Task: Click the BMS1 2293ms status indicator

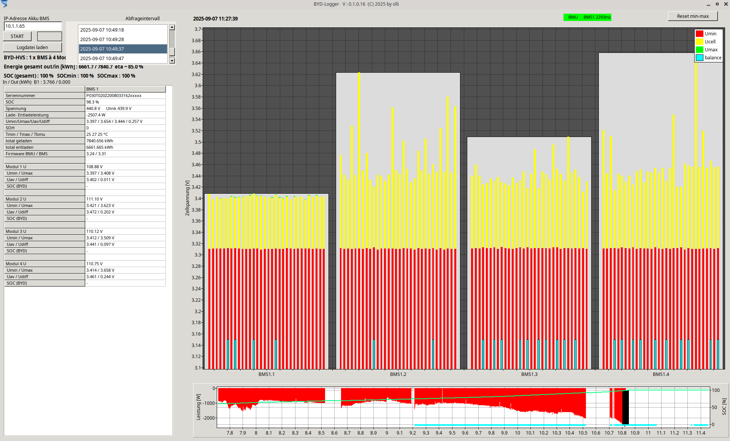Action: click(x=597, y=17)
